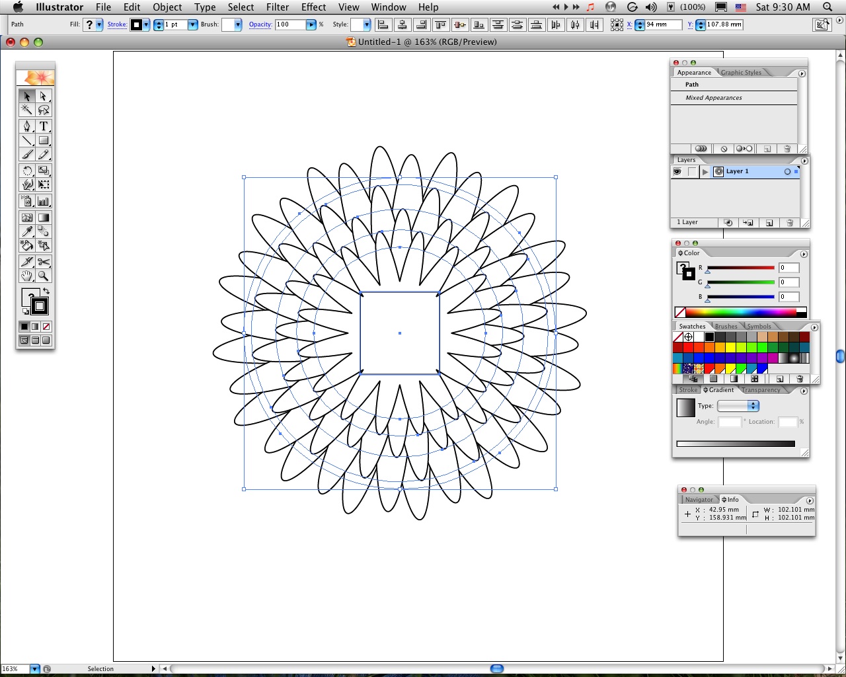Viewport: 846px width, 677px height.
Task: Select the Gradient tool
Action: (44, 218)
